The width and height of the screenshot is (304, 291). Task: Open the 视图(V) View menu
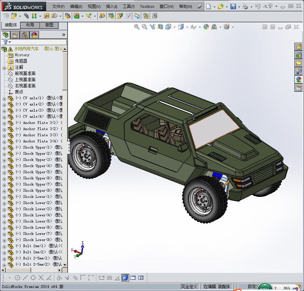point(94,7)
